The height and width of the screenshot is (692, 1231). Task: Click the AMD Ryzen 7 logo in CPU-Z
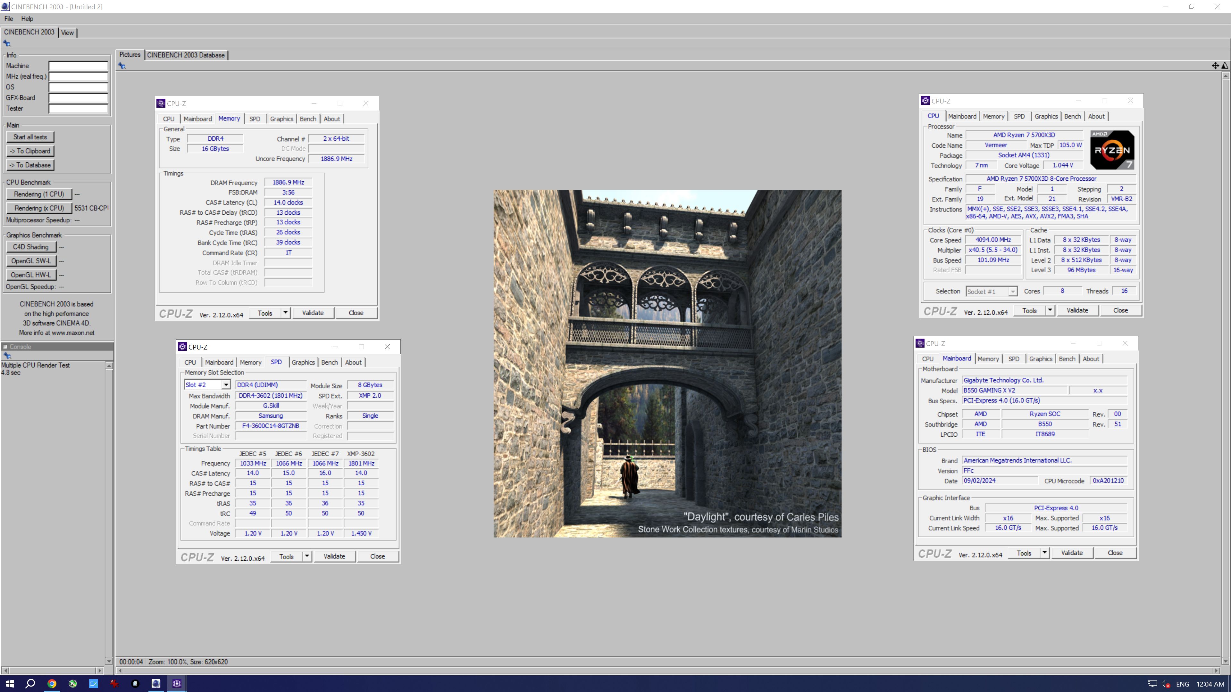click(x=1112, y=150)
